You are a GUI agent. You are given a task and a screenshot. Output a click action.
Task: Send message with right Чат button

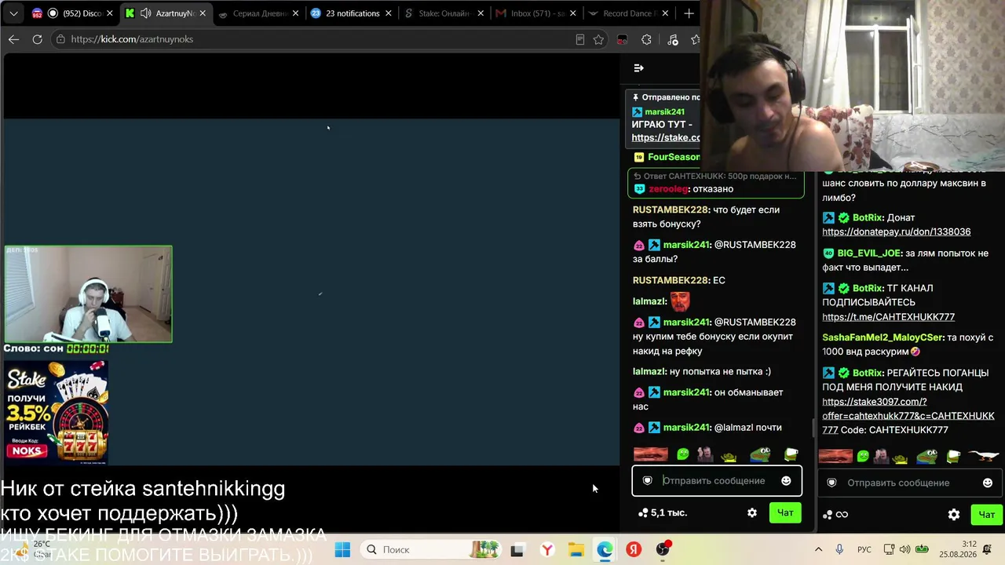coord(987,515)
